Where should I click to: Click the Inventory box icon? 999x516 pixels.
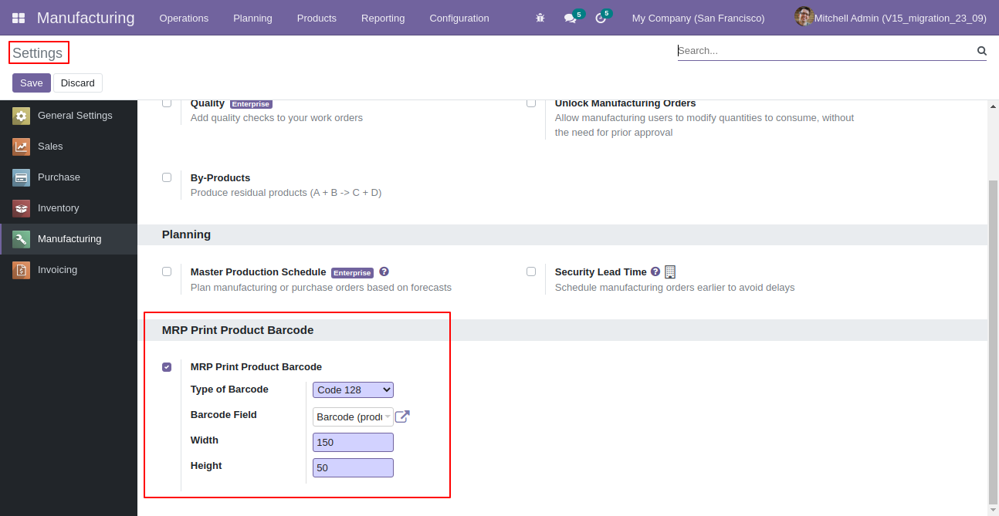[x=21, y=208]
